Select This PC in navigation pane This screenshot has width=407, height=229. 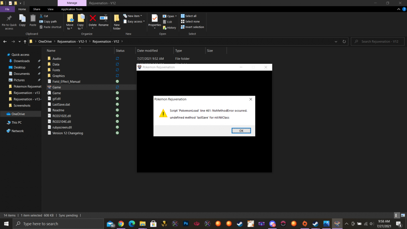click(16, 122)
